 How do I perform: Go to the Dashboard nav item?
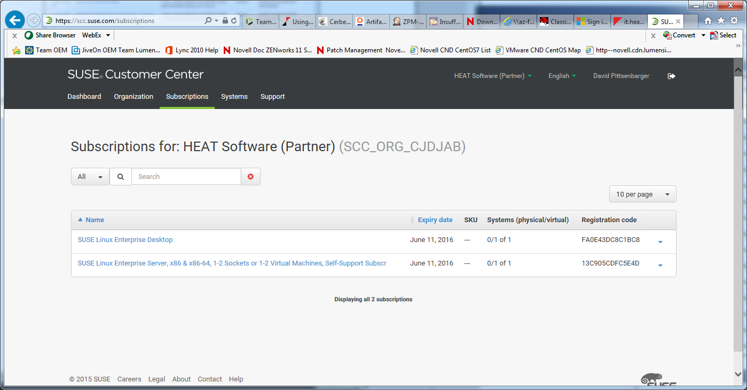coord(84,97)
